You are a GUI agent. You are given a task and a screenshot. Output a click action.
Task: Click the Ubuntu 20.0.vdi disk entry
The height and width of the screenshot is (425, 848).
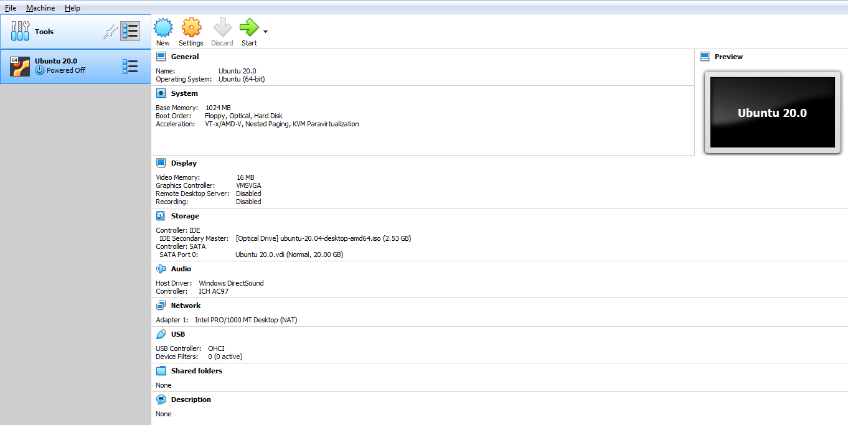pos(289,255)
